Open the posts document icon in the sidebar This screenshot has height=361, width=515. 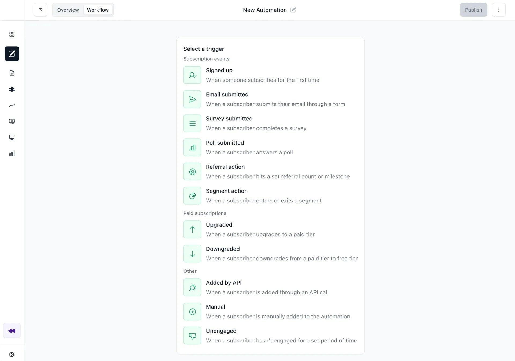click(12, 73)
